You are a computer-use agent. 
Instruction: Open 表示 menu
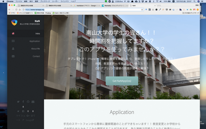[31, 1]
